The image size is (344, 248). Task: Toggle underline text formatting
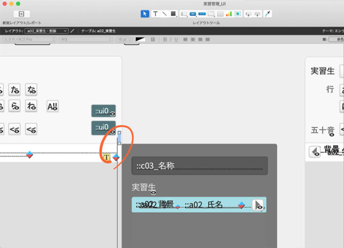[176, 39]
